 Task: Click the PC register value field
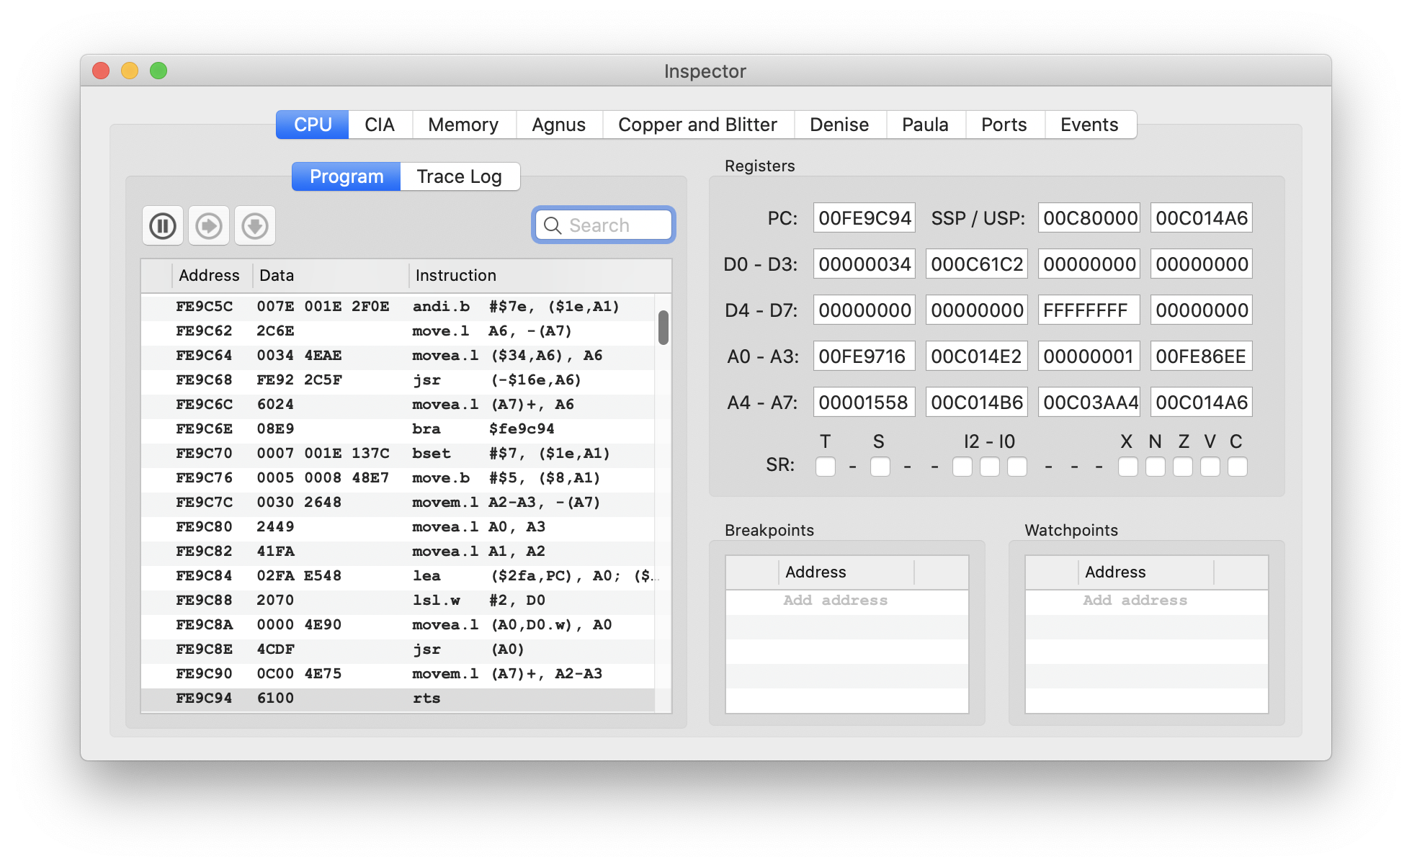coord(864,218)
